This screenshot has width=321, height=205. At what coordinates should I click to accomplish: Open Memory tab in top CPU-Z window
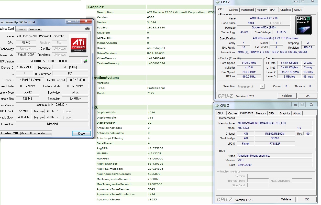[x=262, y=10]
